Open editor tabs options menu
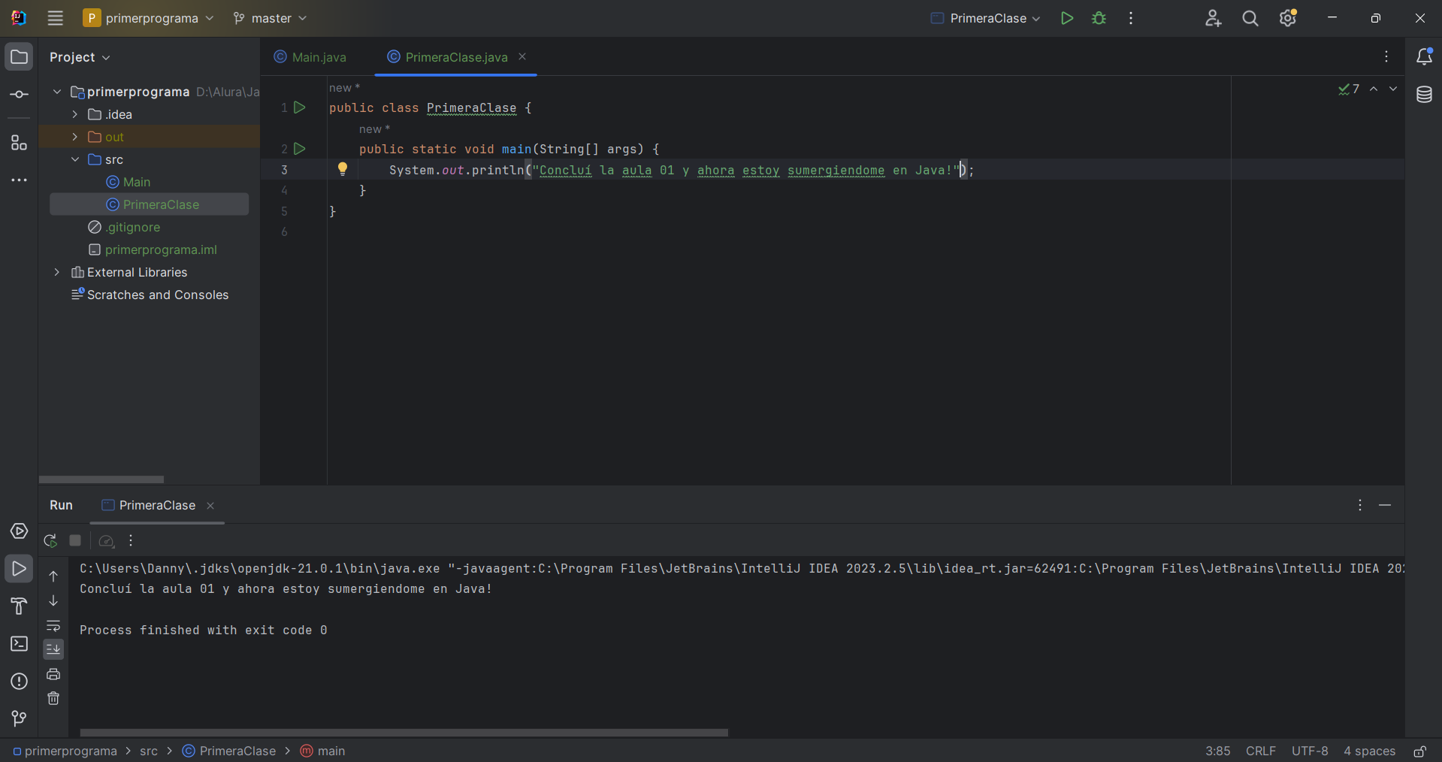 pyautogui.click(x=1386, y=56)
